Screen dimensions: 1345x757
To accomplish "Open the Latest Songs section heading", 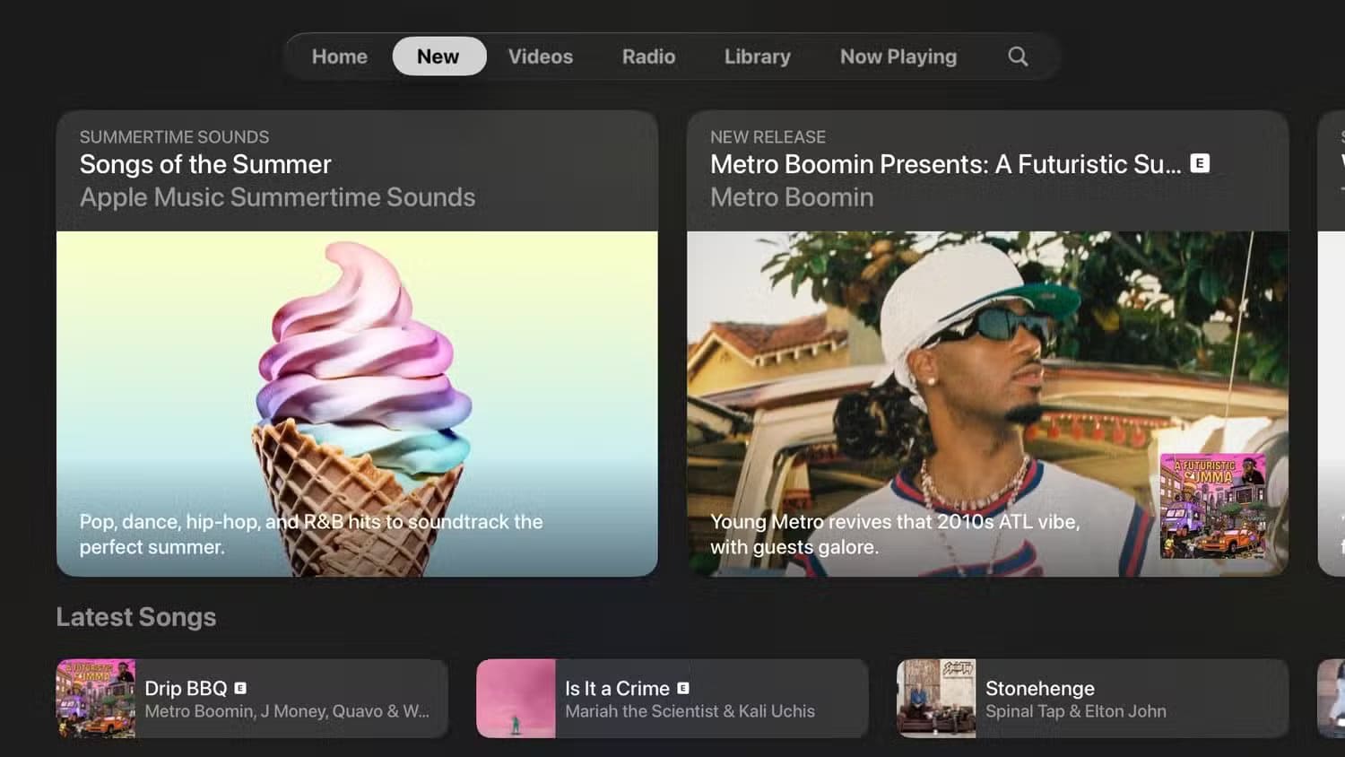I will pos(136,617).
